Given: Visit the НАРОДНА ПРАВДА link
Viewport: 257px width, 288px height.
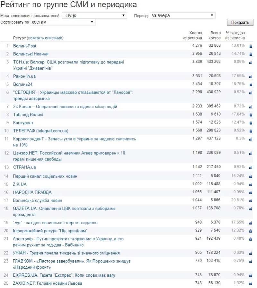Looking at the screenshot, I should click(32, 192).
